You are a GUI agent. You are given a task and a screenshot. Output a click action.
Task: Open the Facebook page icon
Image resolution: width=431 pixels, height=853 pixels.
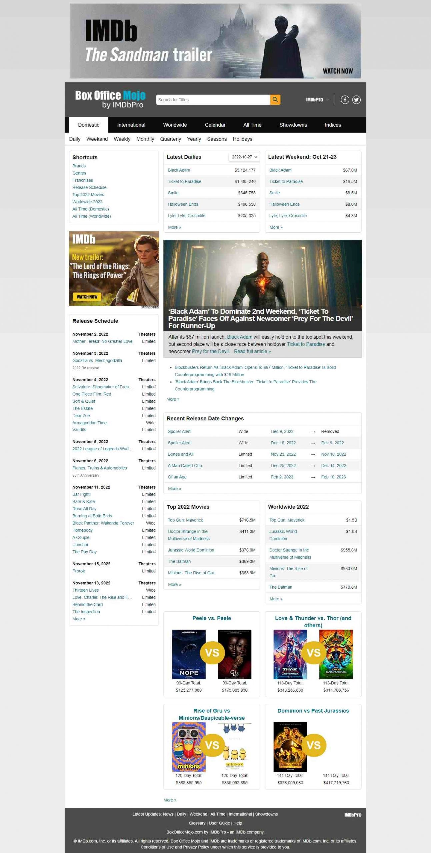(345, 100)
